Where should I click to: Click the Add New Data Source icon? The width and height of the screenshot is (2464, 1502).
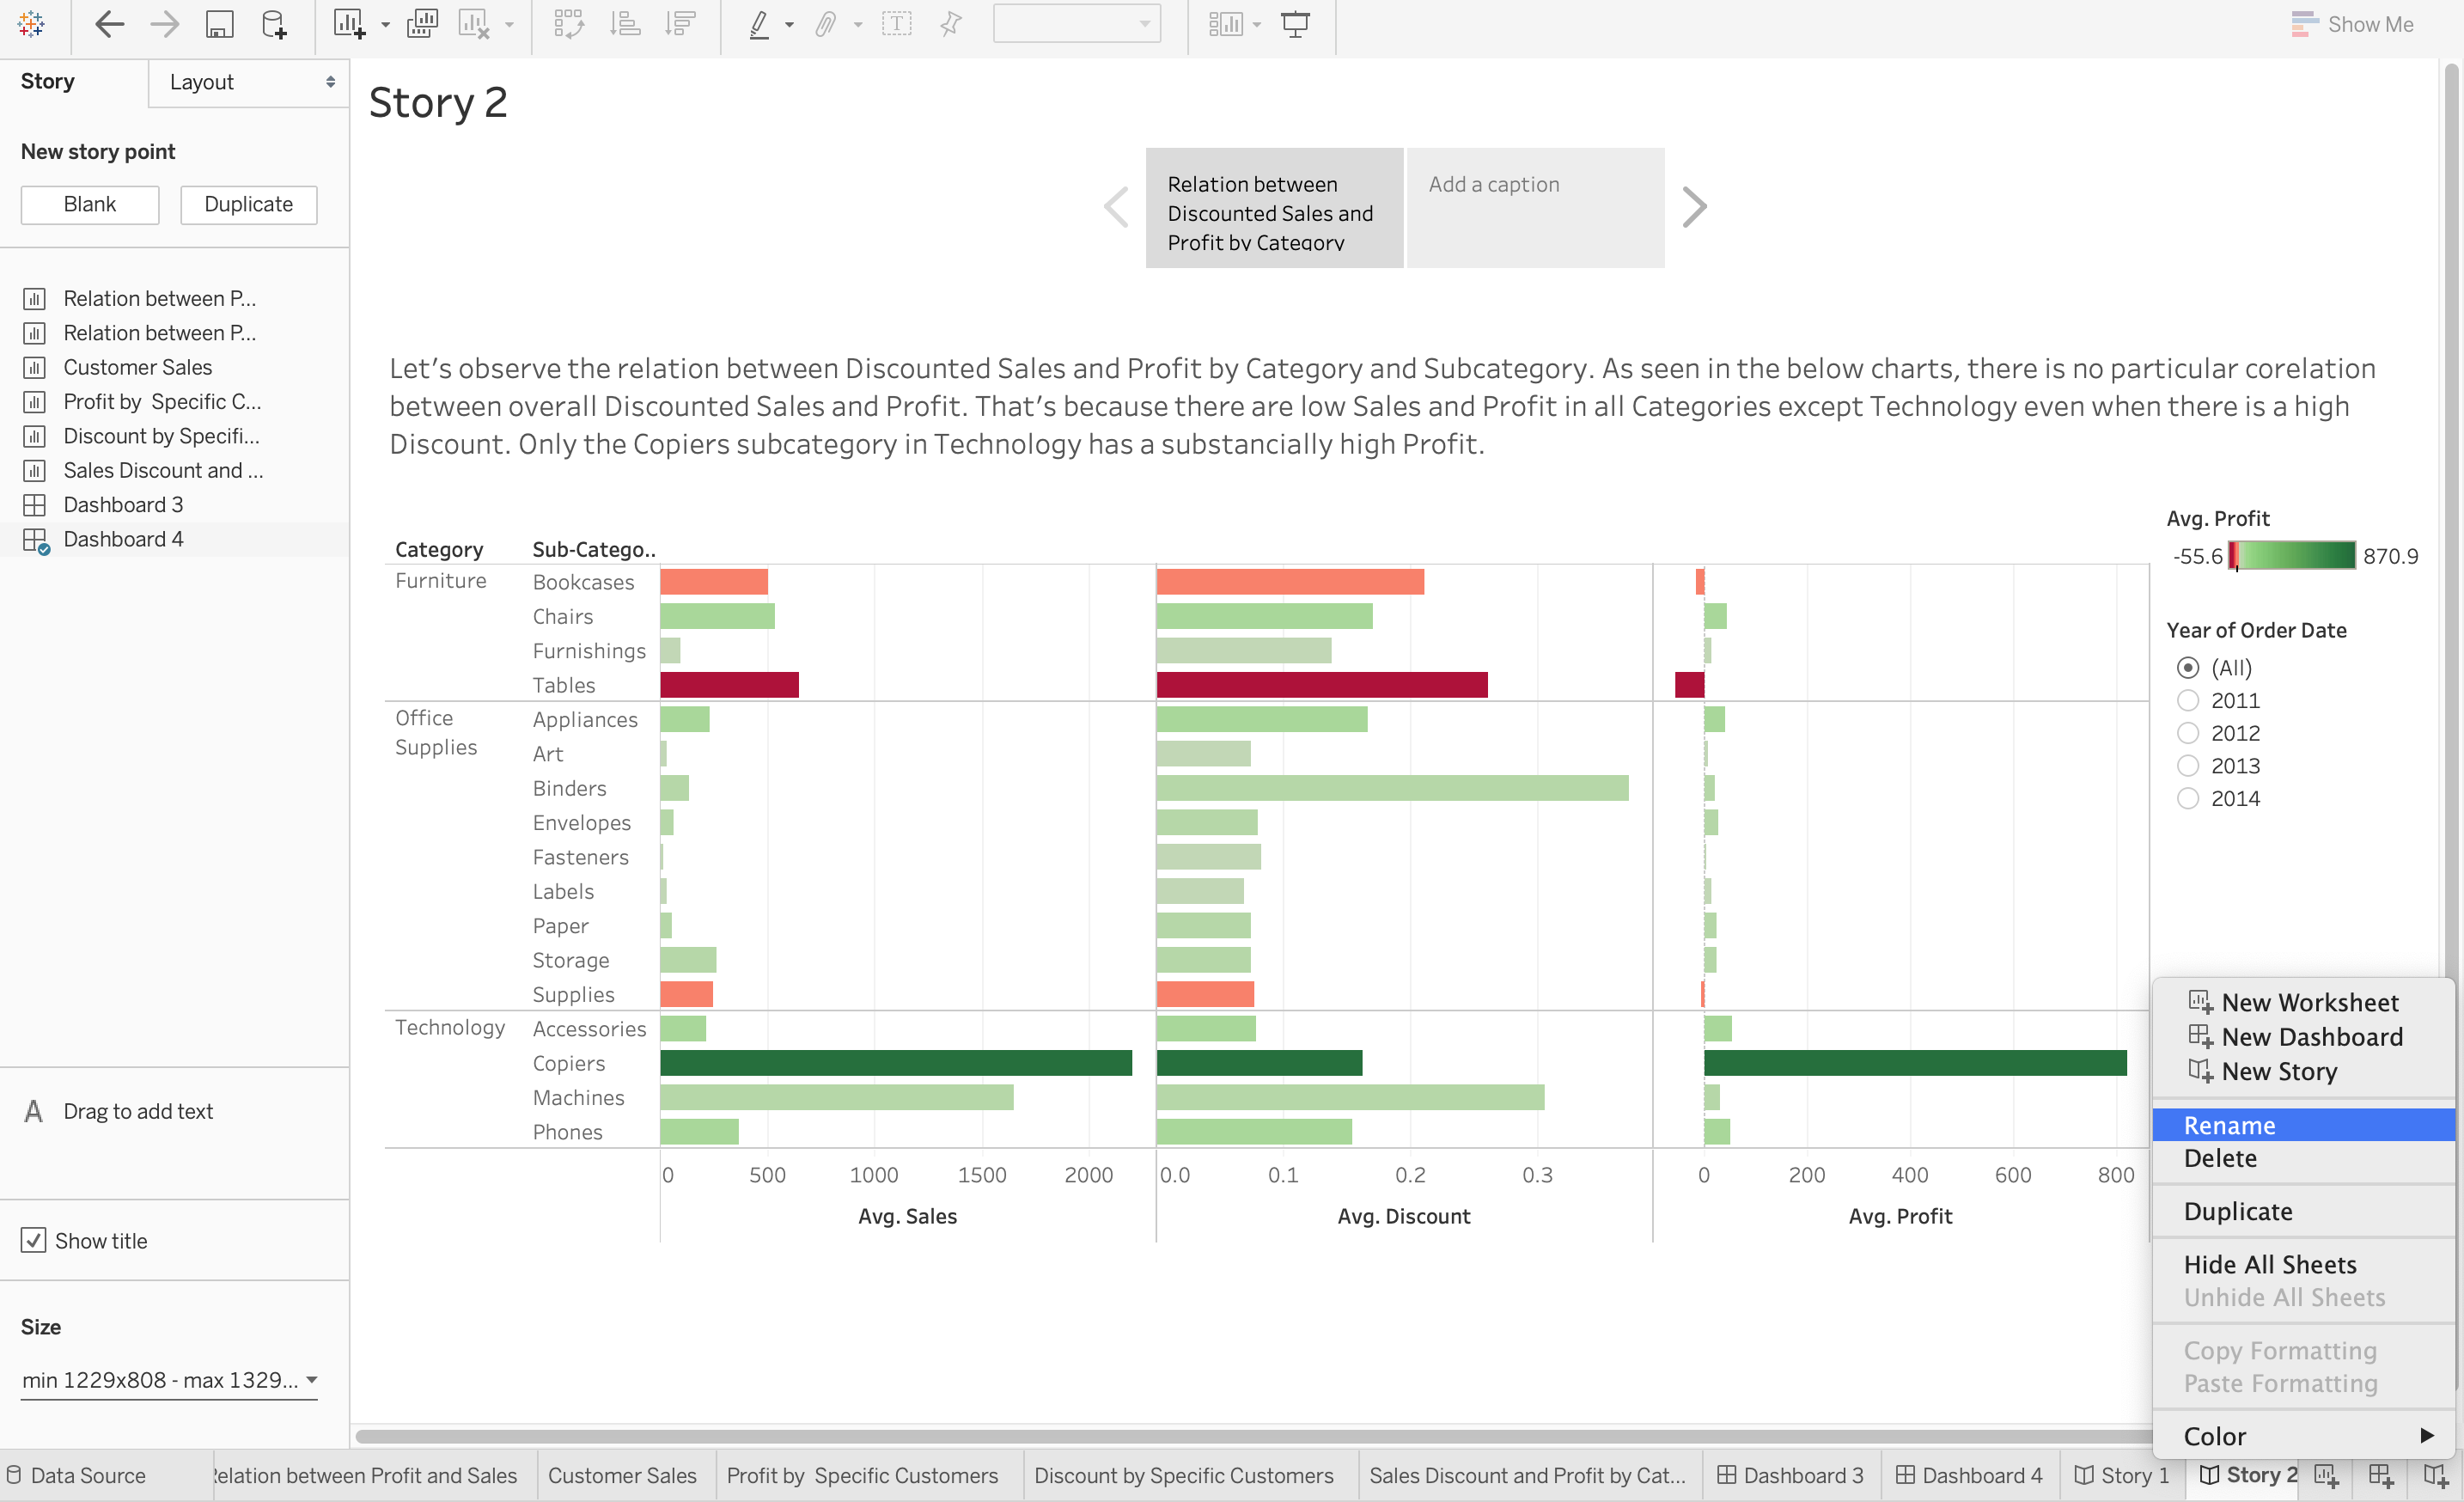[x=273, y=24]
